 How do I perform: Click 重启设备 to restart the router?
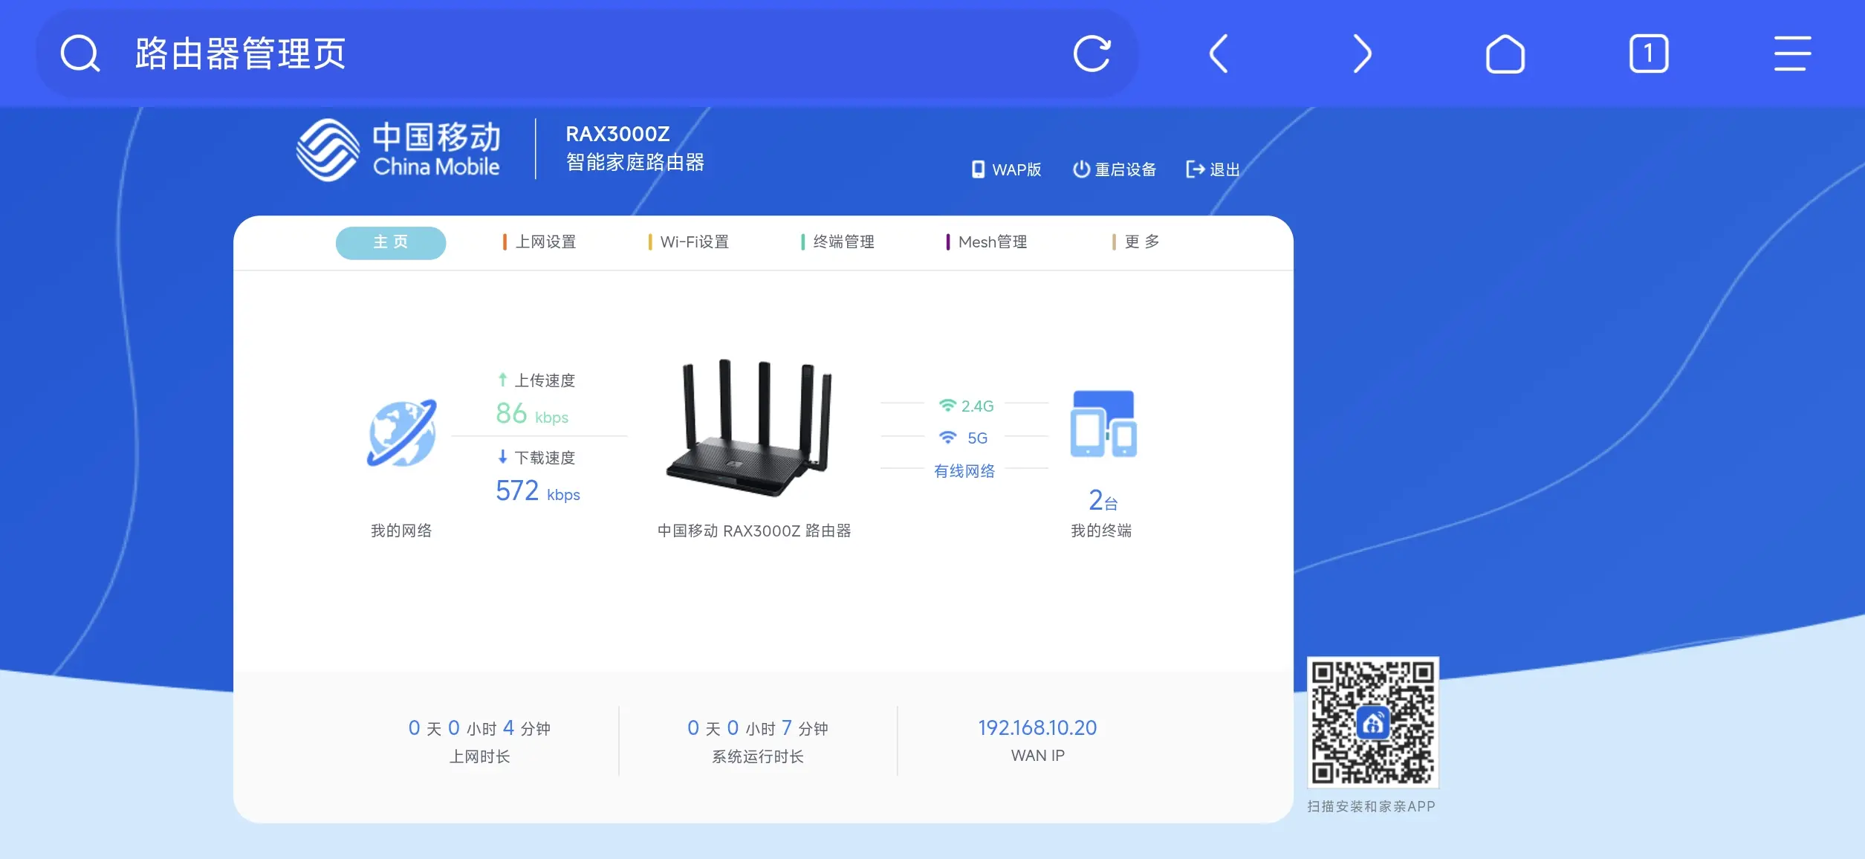pyautogui.click(x=1115, y=169)
